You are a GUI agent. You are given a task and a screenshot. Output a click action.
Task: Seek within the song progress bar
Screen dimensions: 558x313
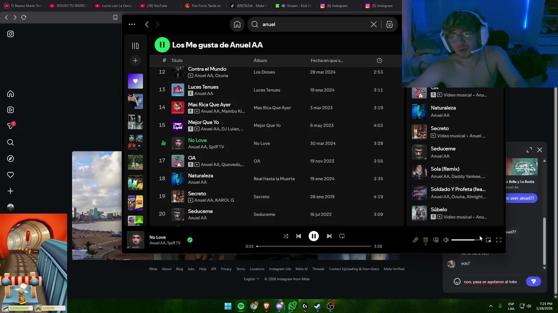(x=313, y=246)
